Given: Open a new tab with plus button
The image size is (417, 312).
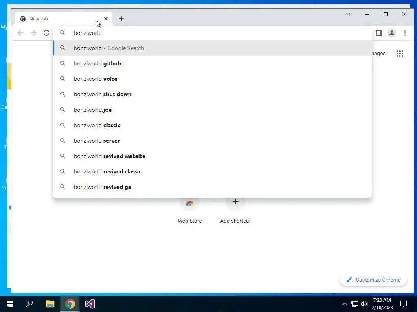Looking at the screenshot, I should click(x=121, y=19).
